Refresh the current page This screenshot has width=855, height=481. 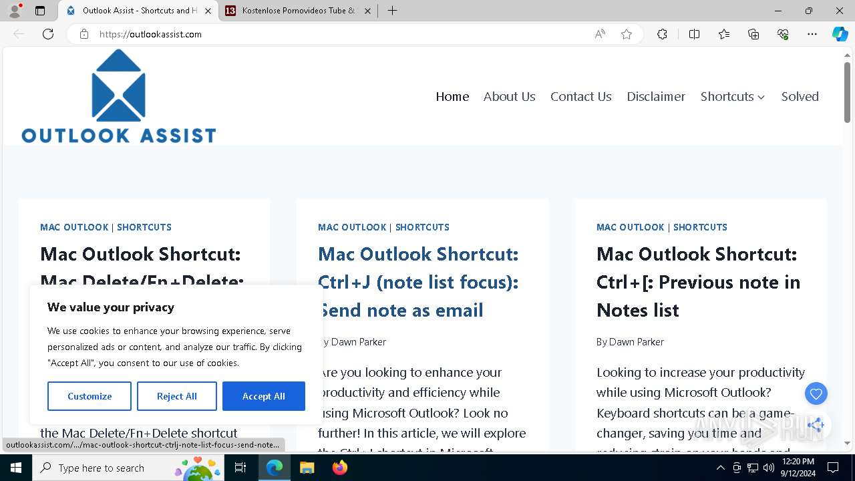[x=48, y=34]
